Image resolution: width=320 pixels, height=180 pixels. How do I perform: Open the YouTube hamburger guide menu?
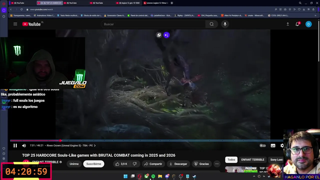click(15, 24)
